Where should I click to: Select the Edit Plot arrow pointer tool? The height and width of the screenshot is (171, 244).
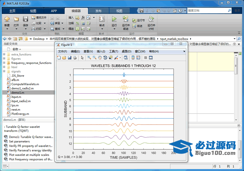coord(82,58)
